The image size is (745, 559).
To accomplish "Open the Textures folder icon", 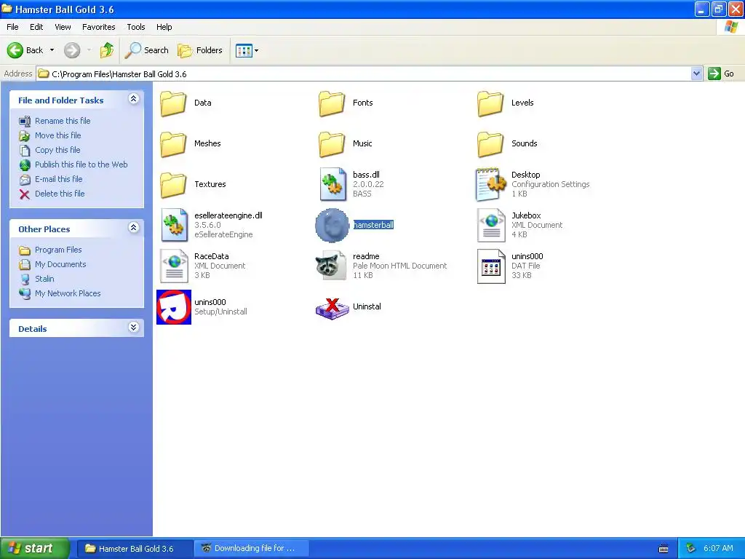I will [x=173, y=185].
